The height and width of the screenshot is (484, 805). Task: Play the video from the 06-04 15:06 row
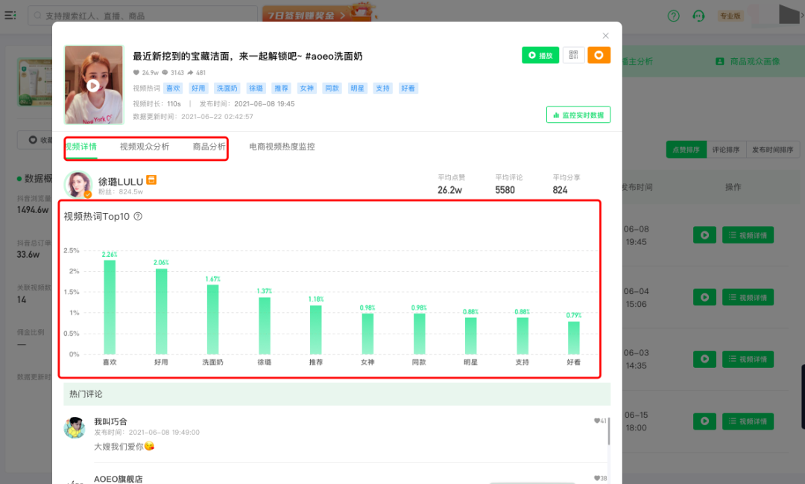tap(704, 297)
